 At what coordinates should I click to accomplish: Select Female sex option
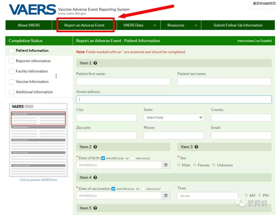(x=194, y=165)
